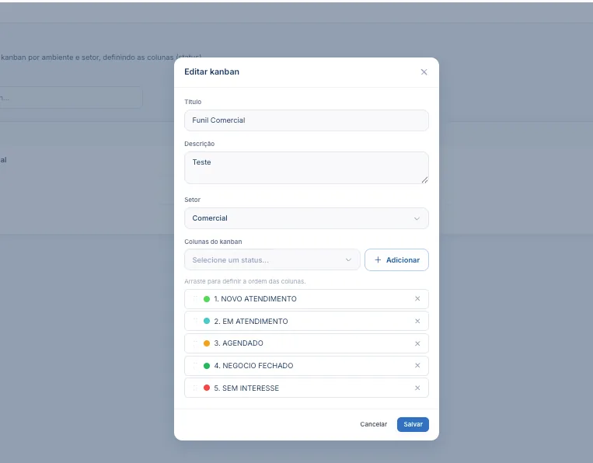Click the green dot of NOVO ATENDIMENTO
This screenshot has height=463, width=593.
pos(207,299)
